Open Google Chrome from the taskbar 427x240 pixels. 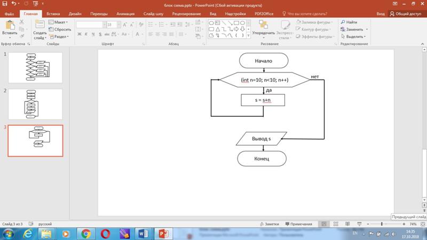pyautogui.click(x=86, y=234)
